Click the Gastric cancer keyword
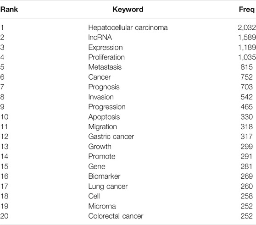Image resolution: width=256 pixels, height=225 pixels. [x=111, y=137]
